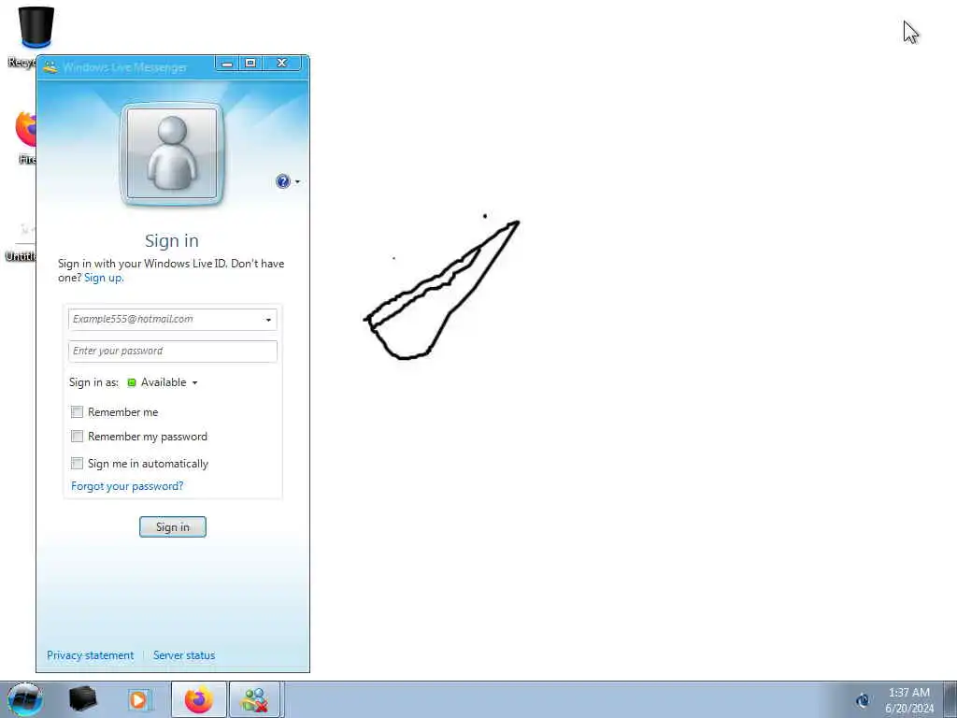Screen dimensions: 957x718
Task: Maximize the Windows Live Messenger window
Action: click(x=250, y=64)
